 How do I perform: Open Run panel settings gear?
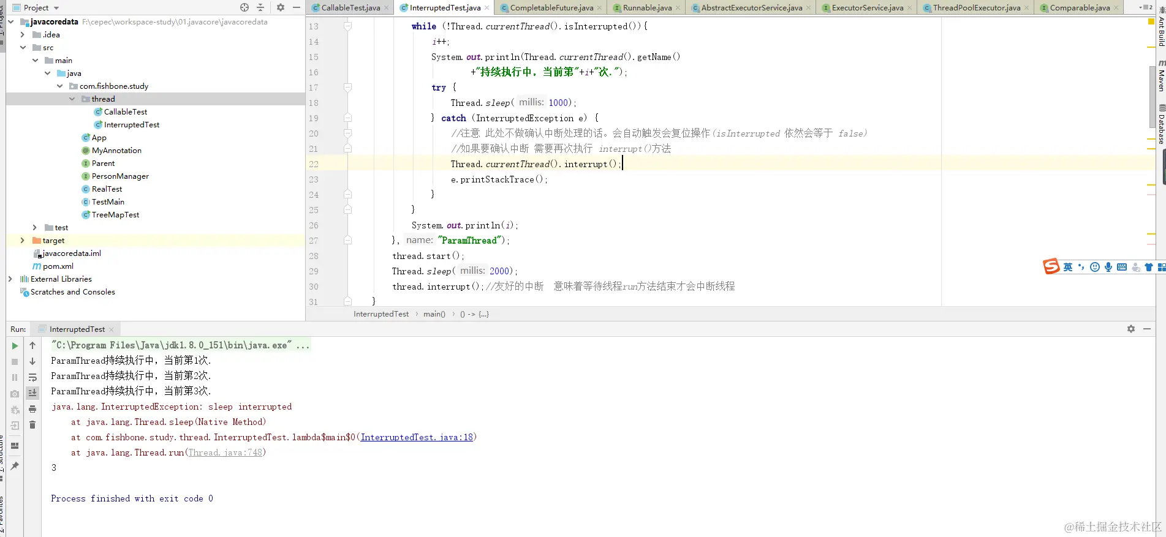click(x=1131, y=329)
